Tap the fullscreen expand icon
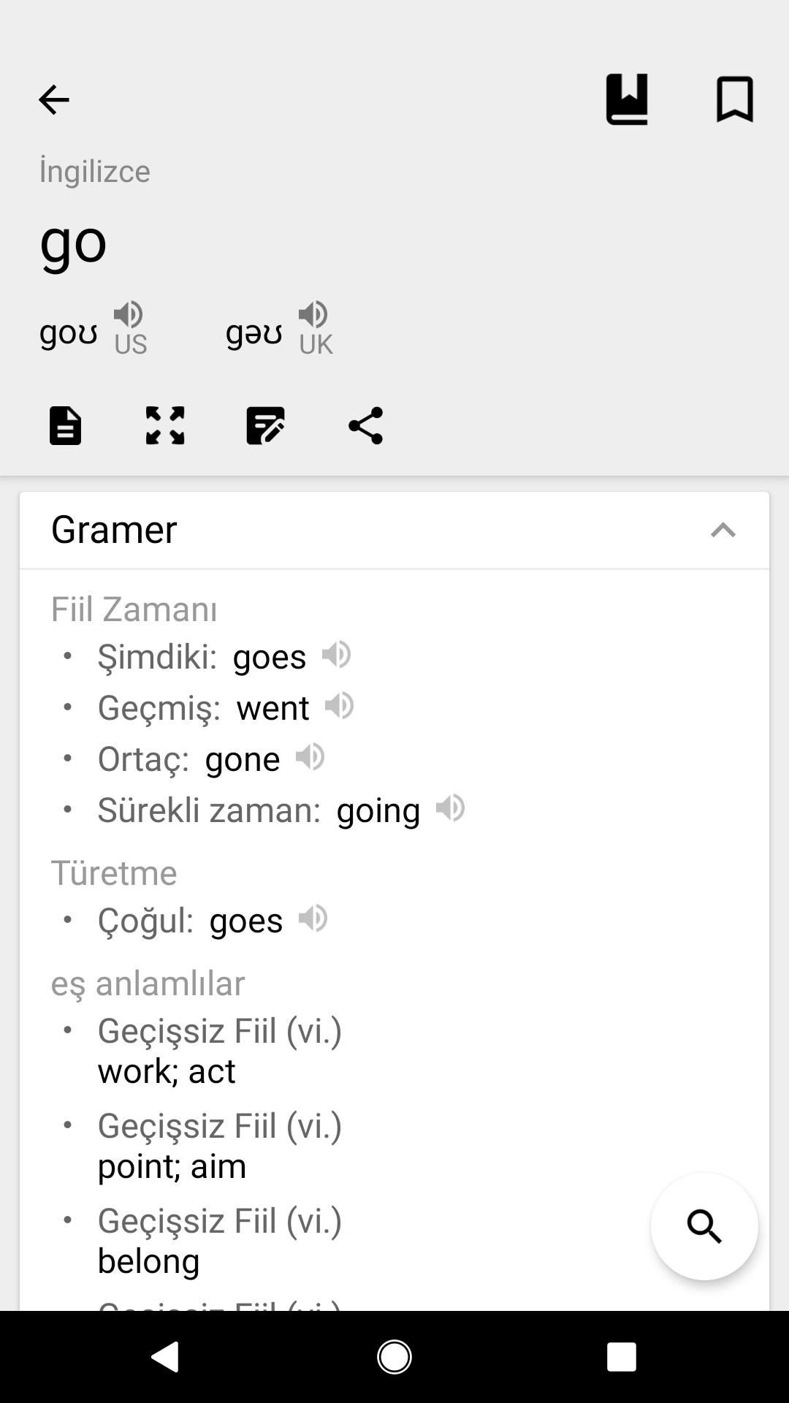 [x=165, y=425]
